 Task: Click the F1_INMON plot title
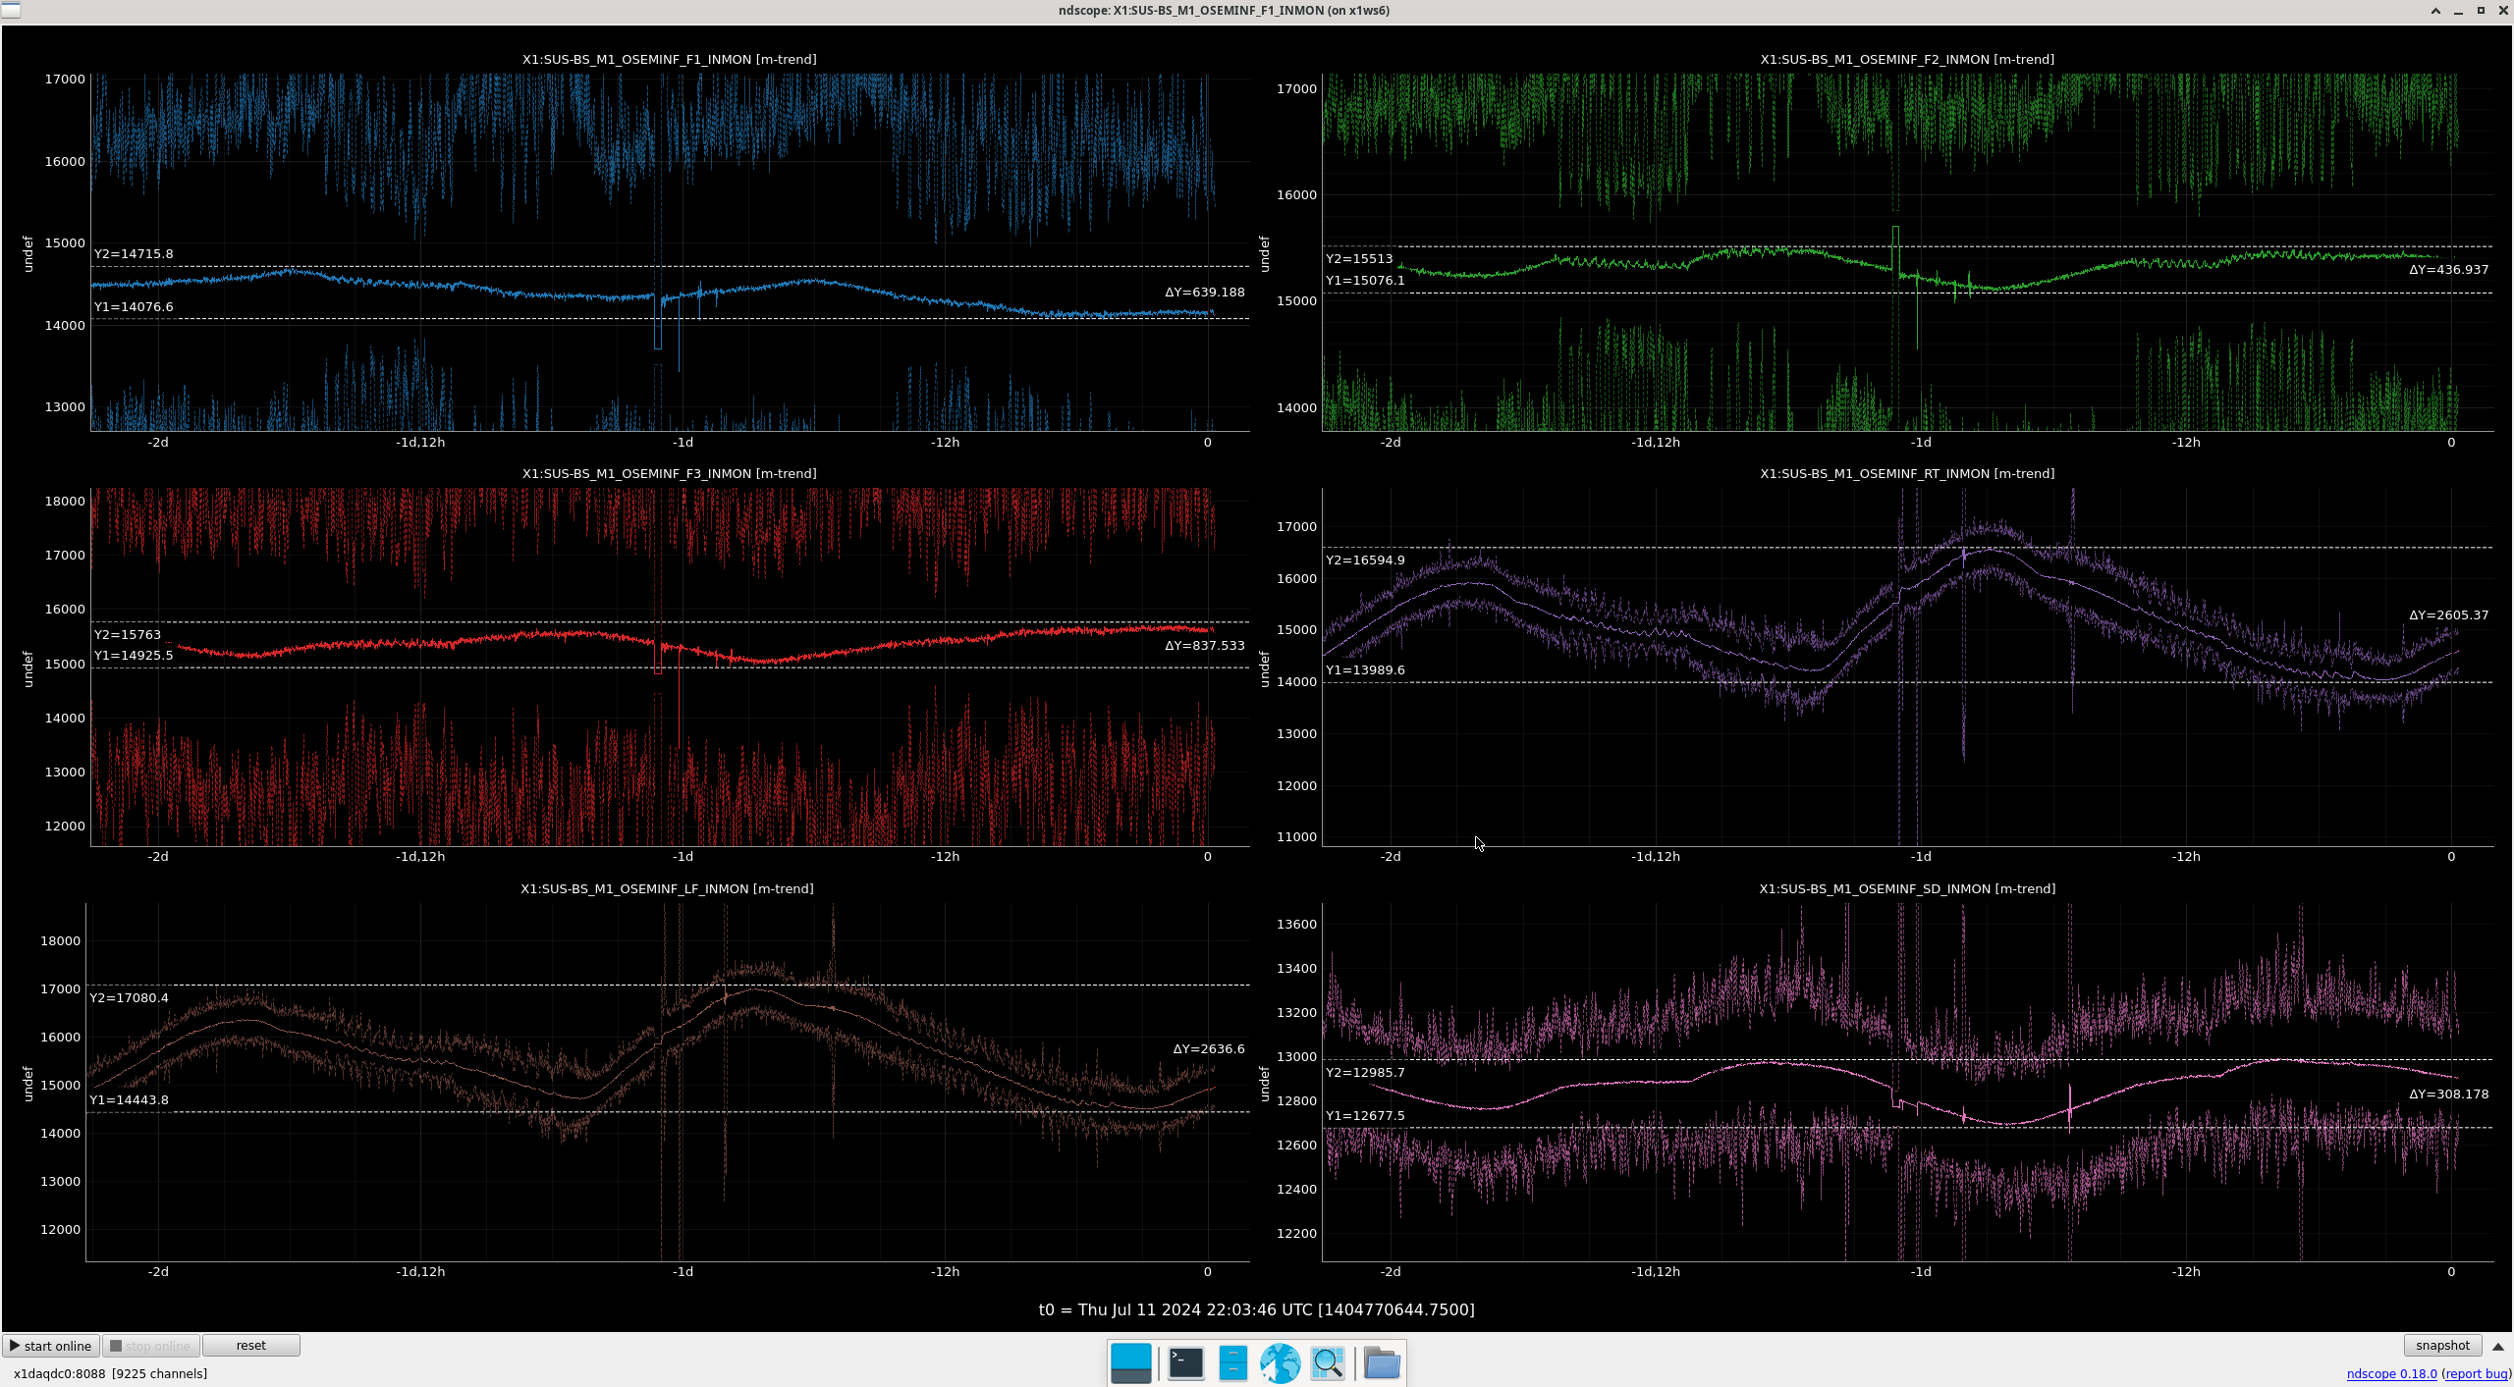coord(669,59)
